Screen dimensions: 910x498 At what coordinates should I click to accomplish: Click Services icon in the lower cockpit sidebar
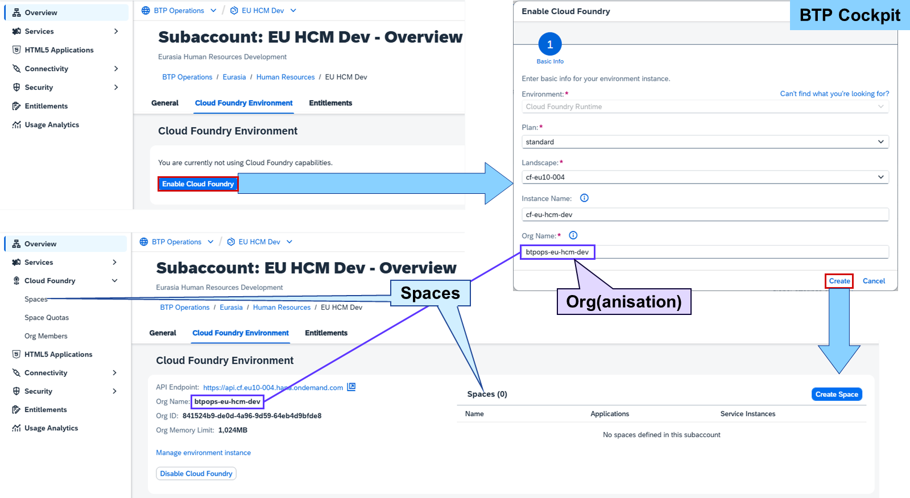click(x=16, y=262)
